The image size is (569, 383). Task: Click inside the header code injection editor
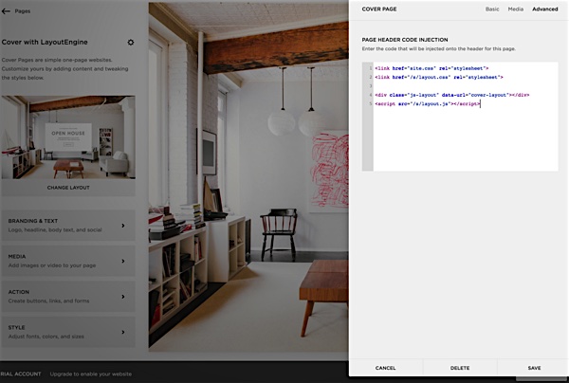click(x=466, y=116)
